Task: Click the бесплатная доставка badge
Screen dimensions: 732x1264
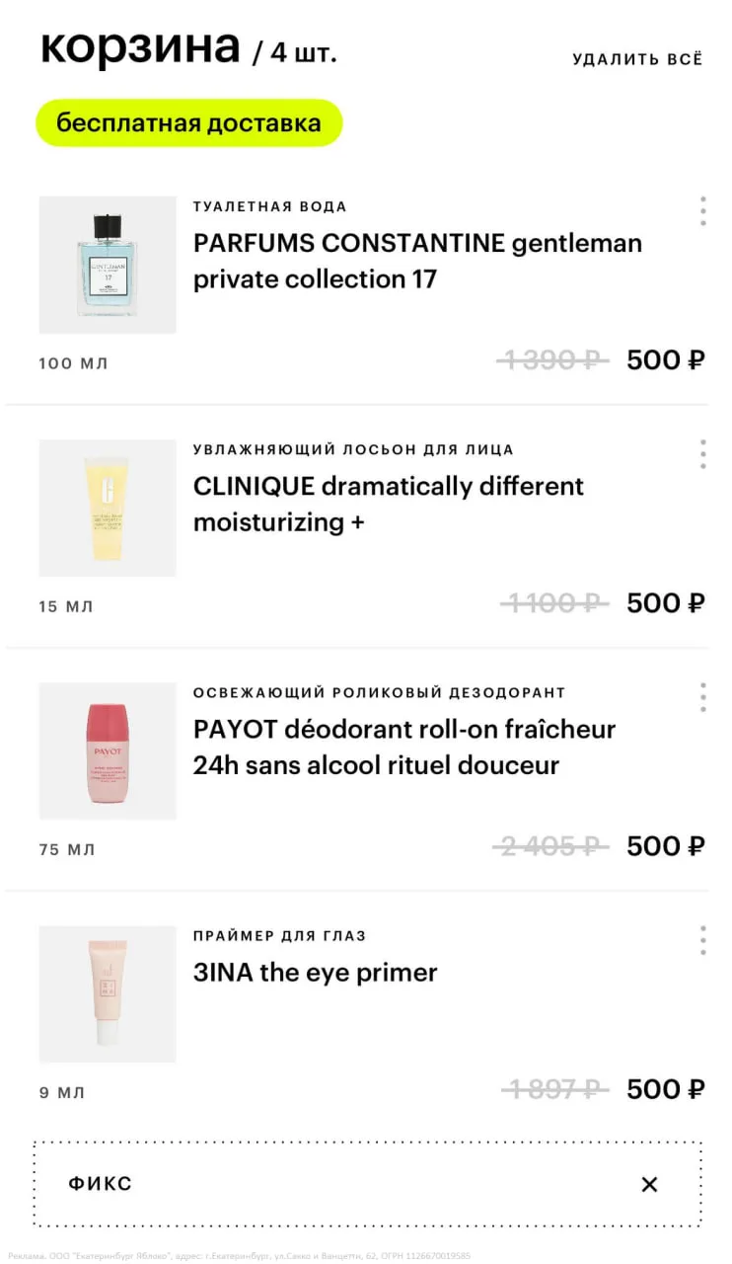Action: [188, 123]
